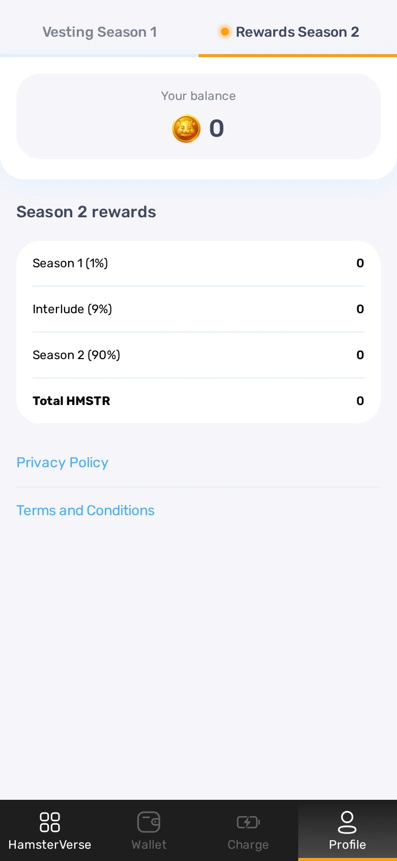Click the Wallet label in navigation
This screenshot has height=861, width=397.
[149, 845]
